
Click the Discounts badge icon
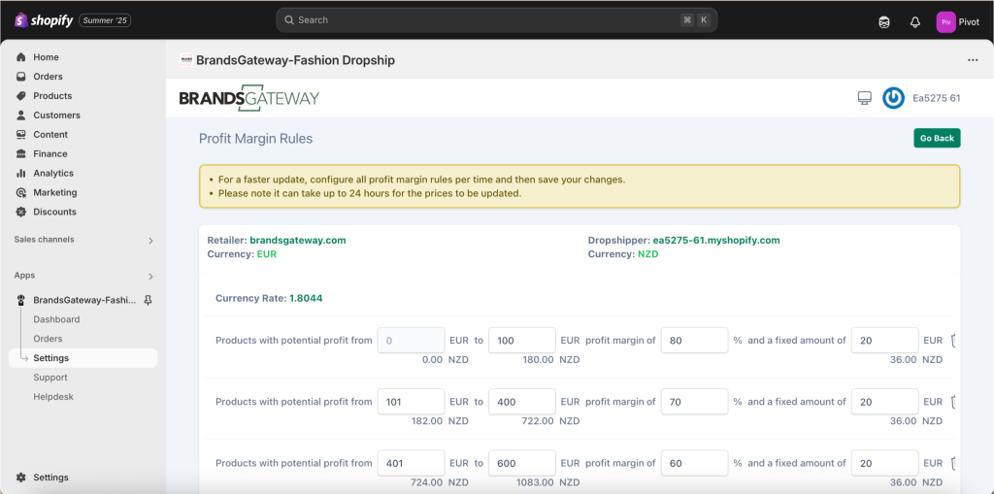coord(21,212)
